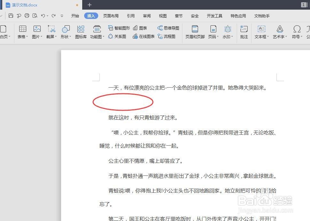
Task: Switch to the 页面布局 tab
Action: [111, 16]
